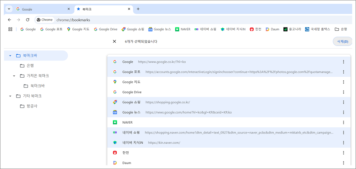Close the 북마크 tab
Viewport: 356px width, 169px height.
point(129,9)
